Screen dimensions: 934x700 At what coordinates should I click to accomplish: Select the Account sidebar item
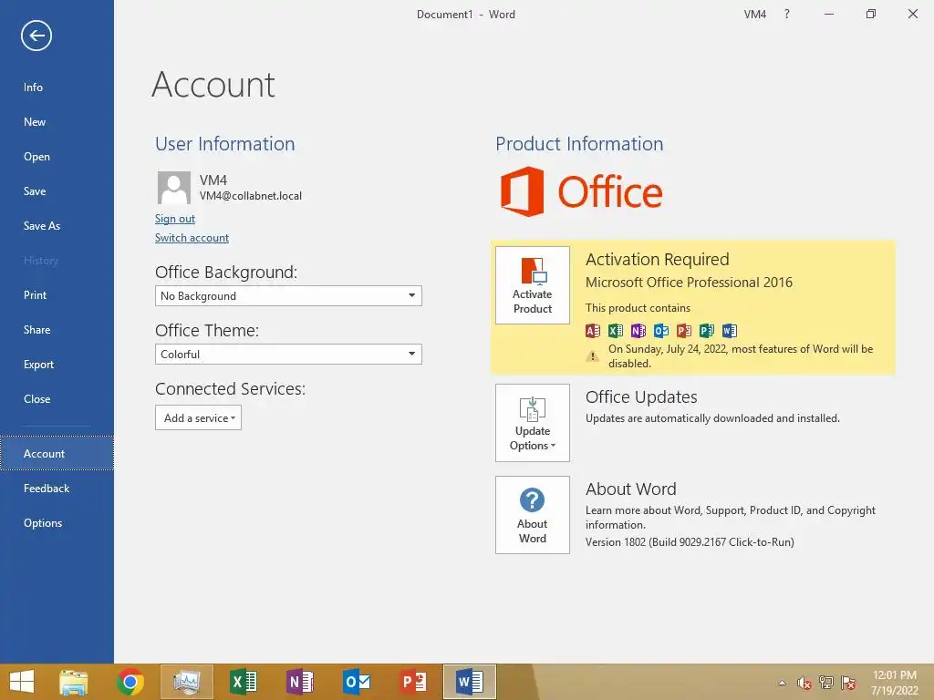coord(57,454)
